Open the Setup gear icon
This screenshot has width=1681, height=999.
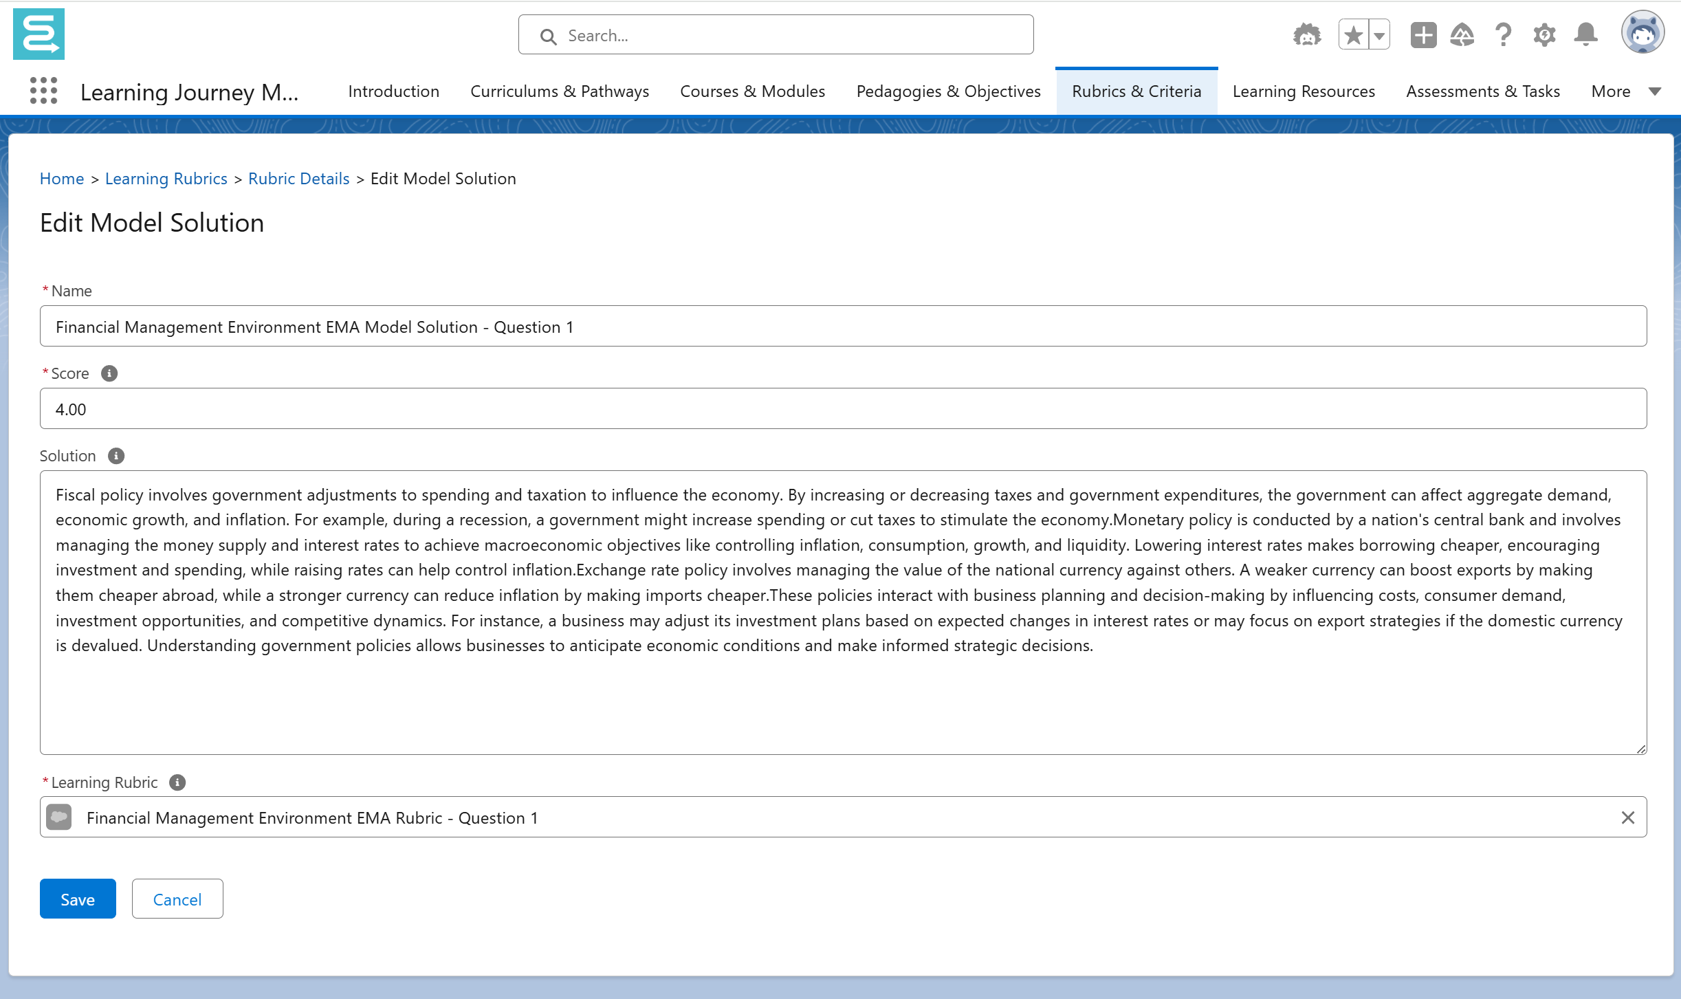point(1544,34)
